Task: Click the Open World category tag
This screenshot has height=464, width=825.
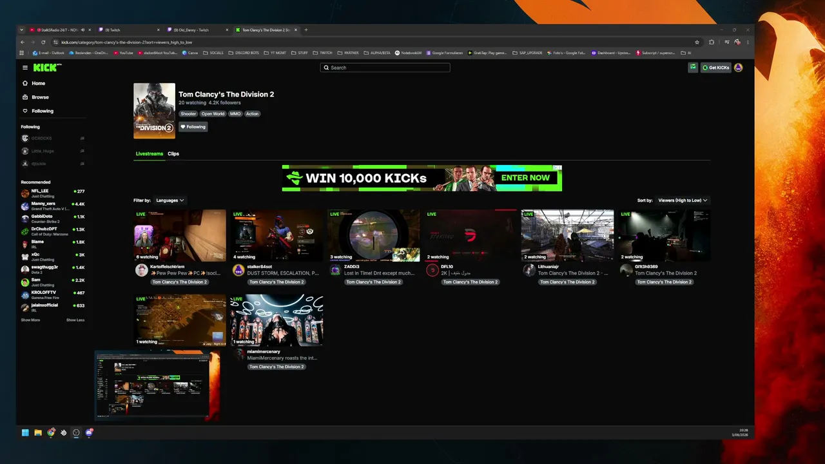Action: click(213, 114)
